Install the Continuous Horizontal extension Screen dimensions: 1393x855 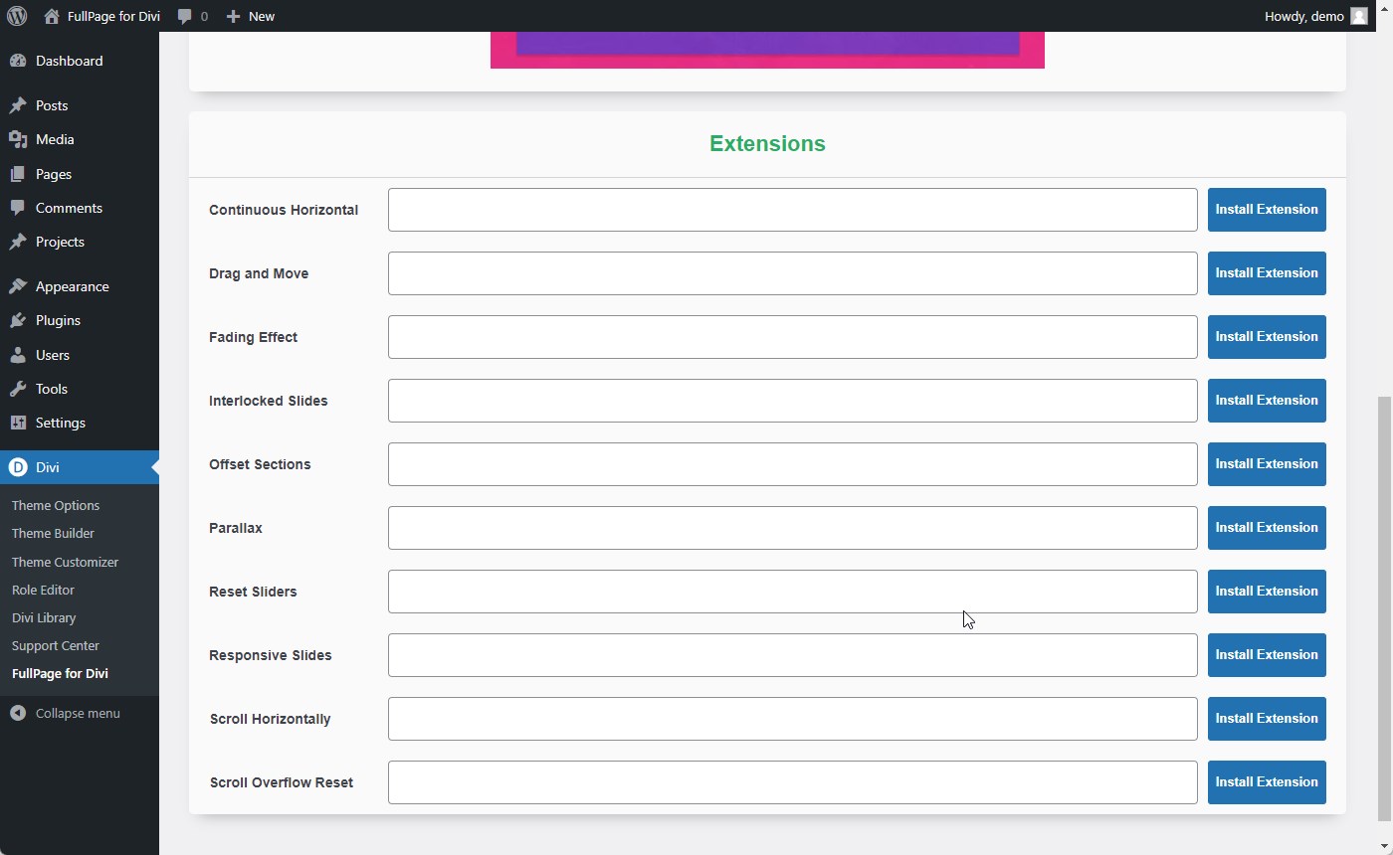click(x=1267, y=210)
